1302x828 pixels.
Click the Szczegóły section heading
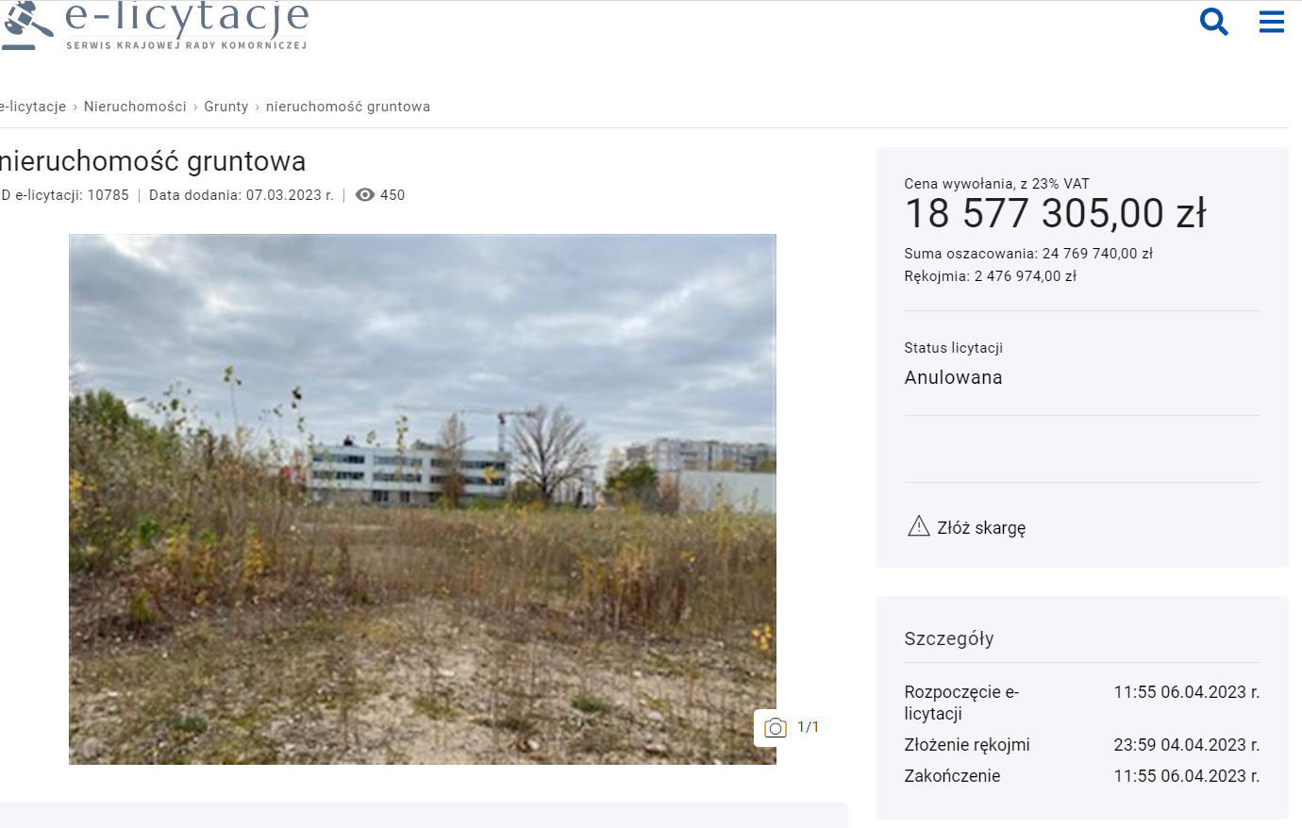[949, 638]
